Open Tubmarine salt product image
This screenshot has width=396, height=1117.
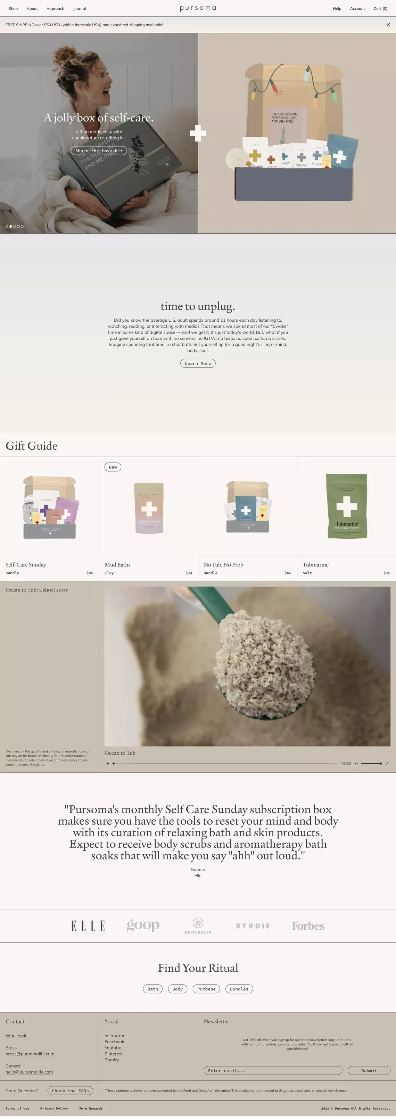[x=347, y=506]
